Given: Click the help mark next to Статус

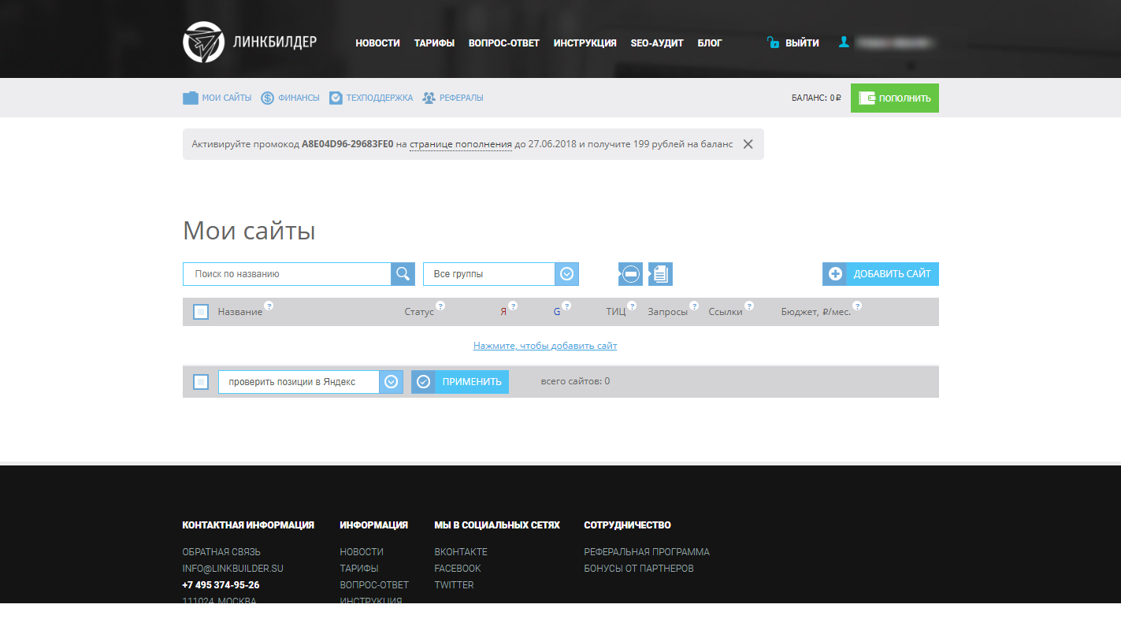Looking at the screenshot, I should (440, 306).
